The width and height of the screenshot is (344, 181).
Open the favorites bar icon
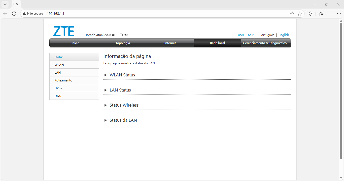[321, 14]
